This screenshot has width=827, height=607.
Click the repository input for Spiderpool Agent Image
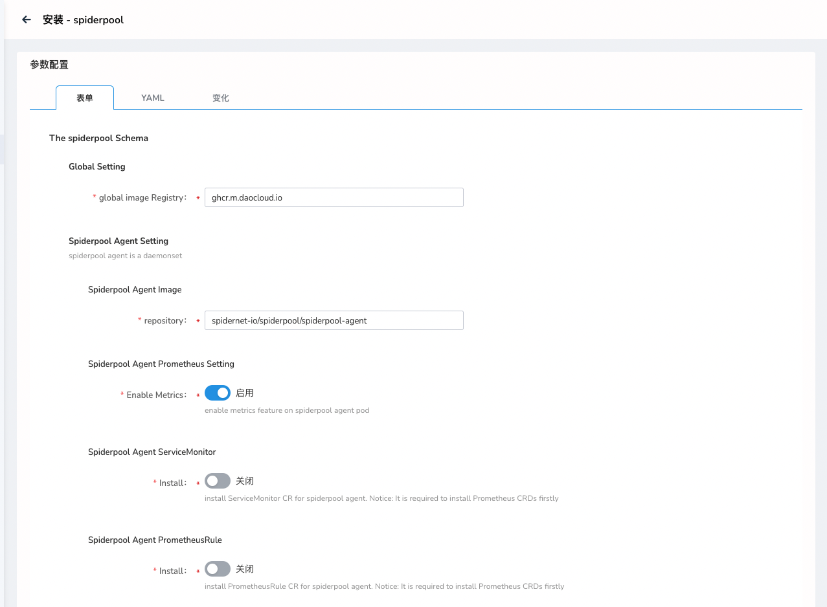coord(334,320)
